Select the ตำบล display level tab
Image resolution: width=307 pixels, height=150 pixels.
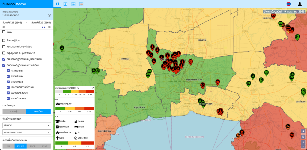pos(45,146)
